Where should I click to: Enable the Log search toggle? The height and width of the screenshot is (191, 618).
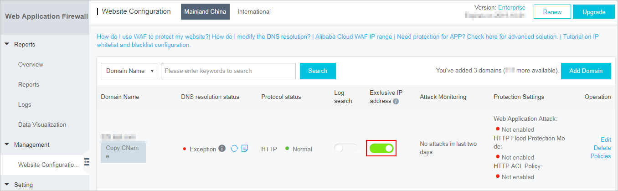pyautogui.click(x=345, y=149)
